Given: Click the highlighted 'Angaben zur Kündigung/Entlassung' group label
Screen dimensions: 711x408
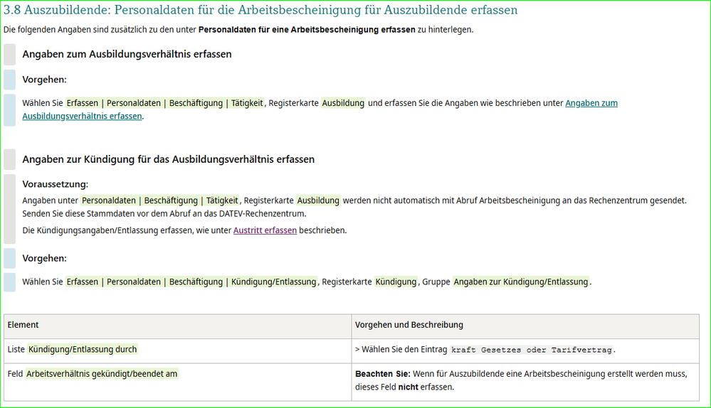Looking at the screenshot, I should coord(520,282).
